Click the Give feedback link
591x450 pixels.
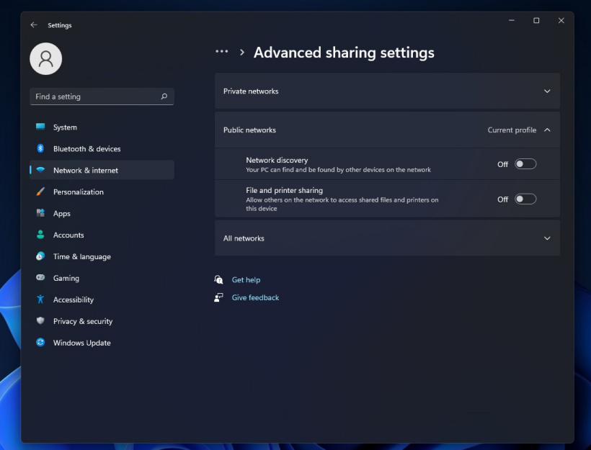(x=255, y=298)
